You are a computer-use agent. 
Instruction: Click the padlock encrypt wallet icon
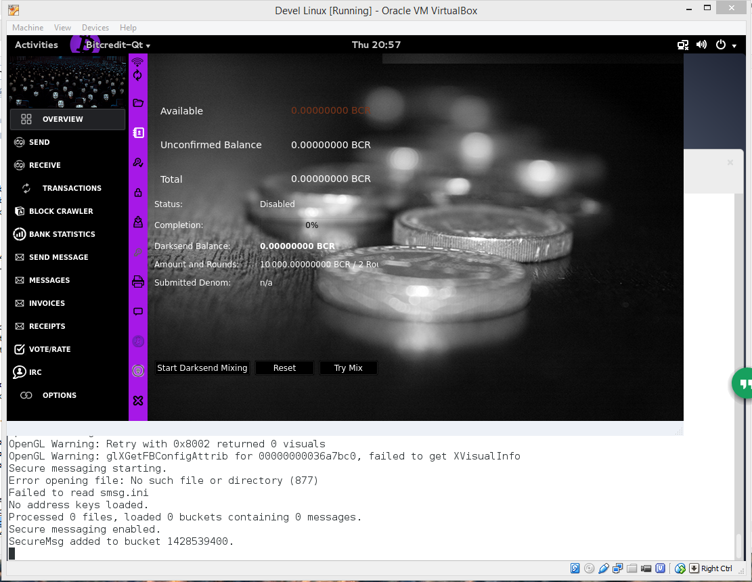[138, 193]
